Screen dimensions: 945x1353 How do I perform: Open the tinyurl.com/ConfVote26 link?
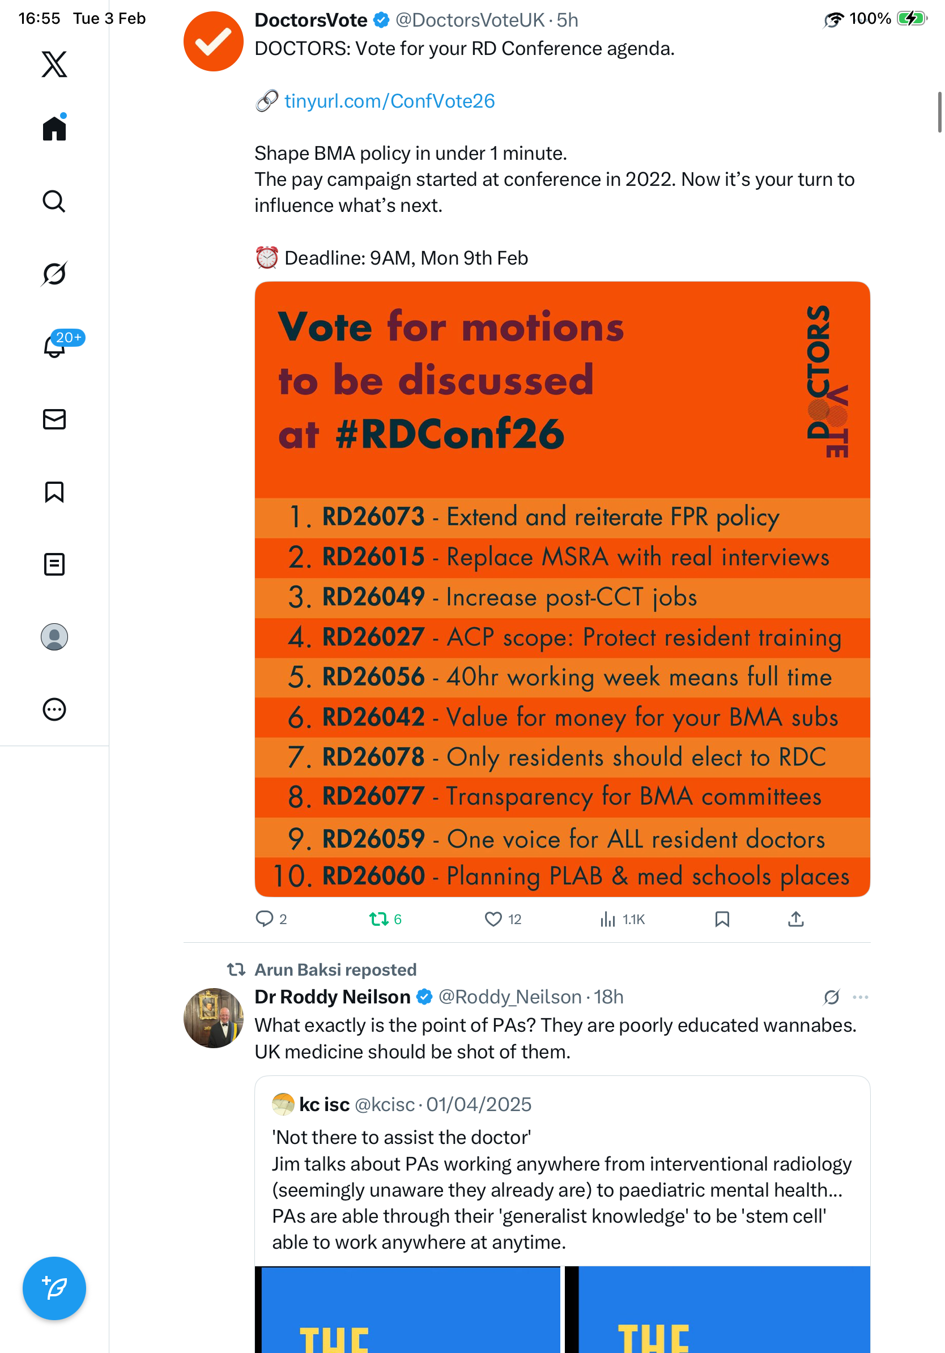(x=389, y=101)
